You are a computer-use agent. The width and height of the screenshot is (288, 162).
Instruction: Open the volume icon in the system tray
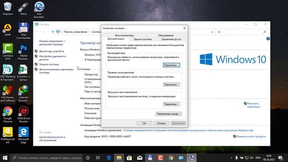point(252,158)
